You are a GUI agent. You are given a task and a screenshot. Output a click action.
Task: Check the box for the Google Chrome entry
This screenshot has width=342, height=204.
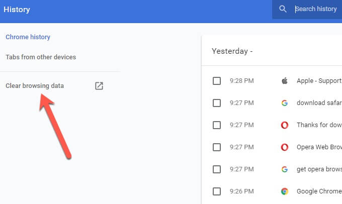(x=217, y=191)
